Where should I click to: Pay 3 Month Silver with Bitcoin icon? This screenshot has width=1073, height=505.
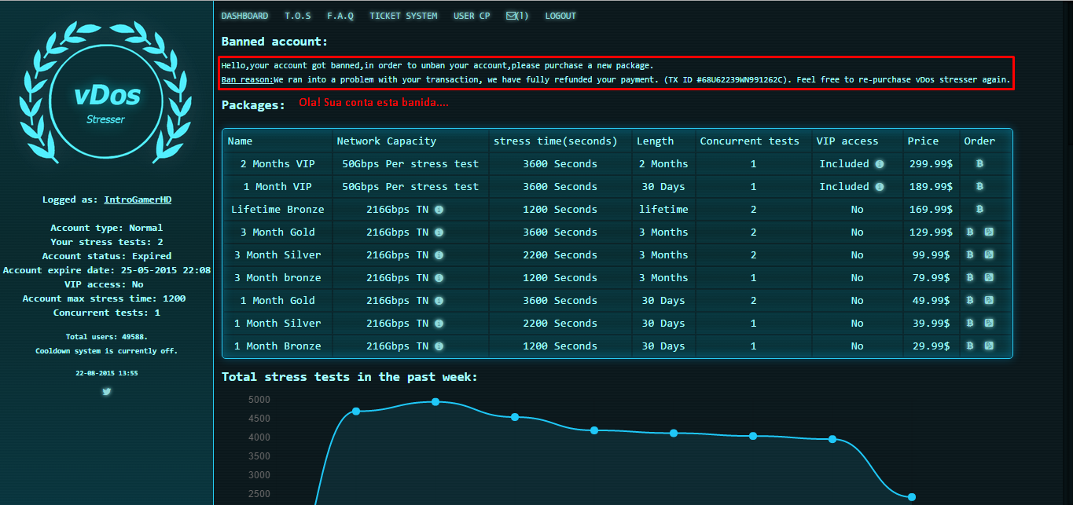970,255
